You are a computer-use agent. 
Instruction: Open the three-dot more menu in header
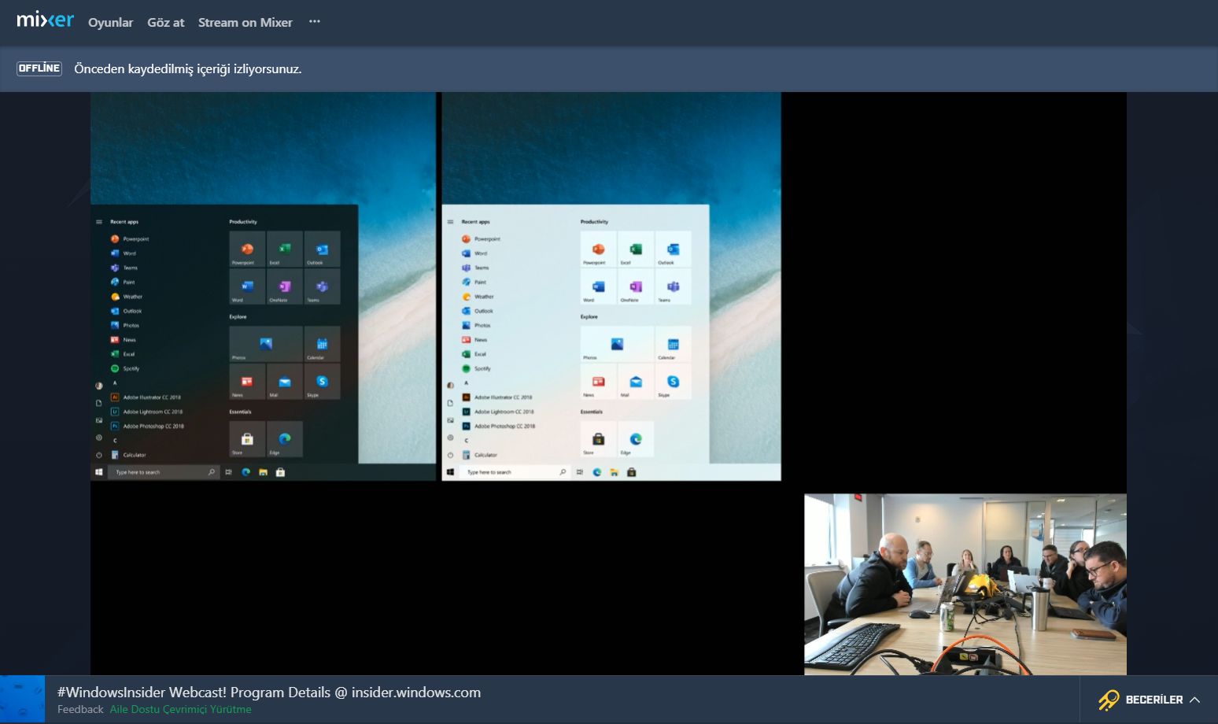[315, 21]
